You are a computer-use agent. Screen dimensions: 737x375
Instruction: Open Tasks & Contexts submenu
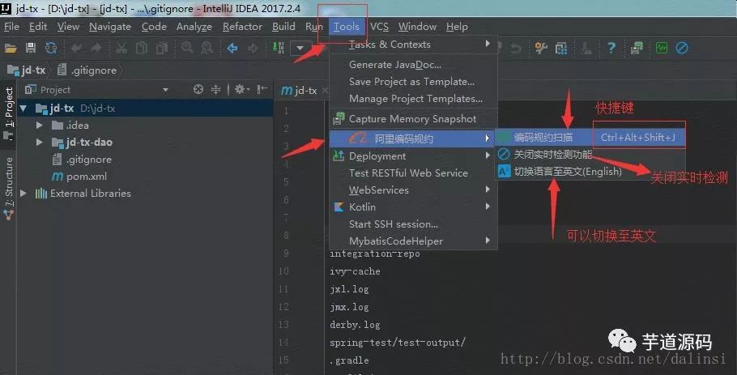[413, 45]
